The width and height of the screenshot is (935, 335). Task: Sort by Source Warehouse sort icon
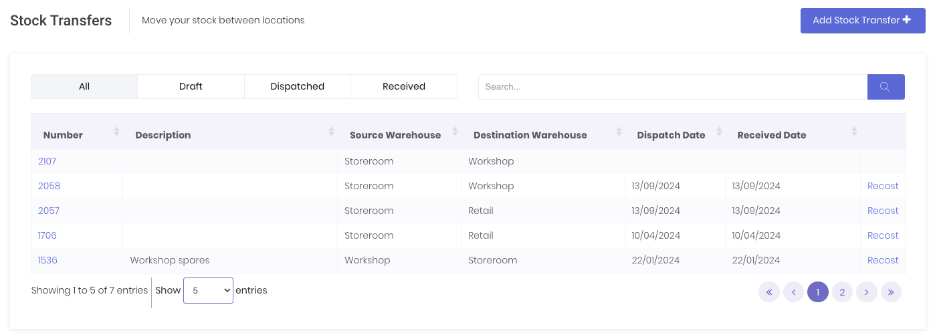[x=455, y=132]
